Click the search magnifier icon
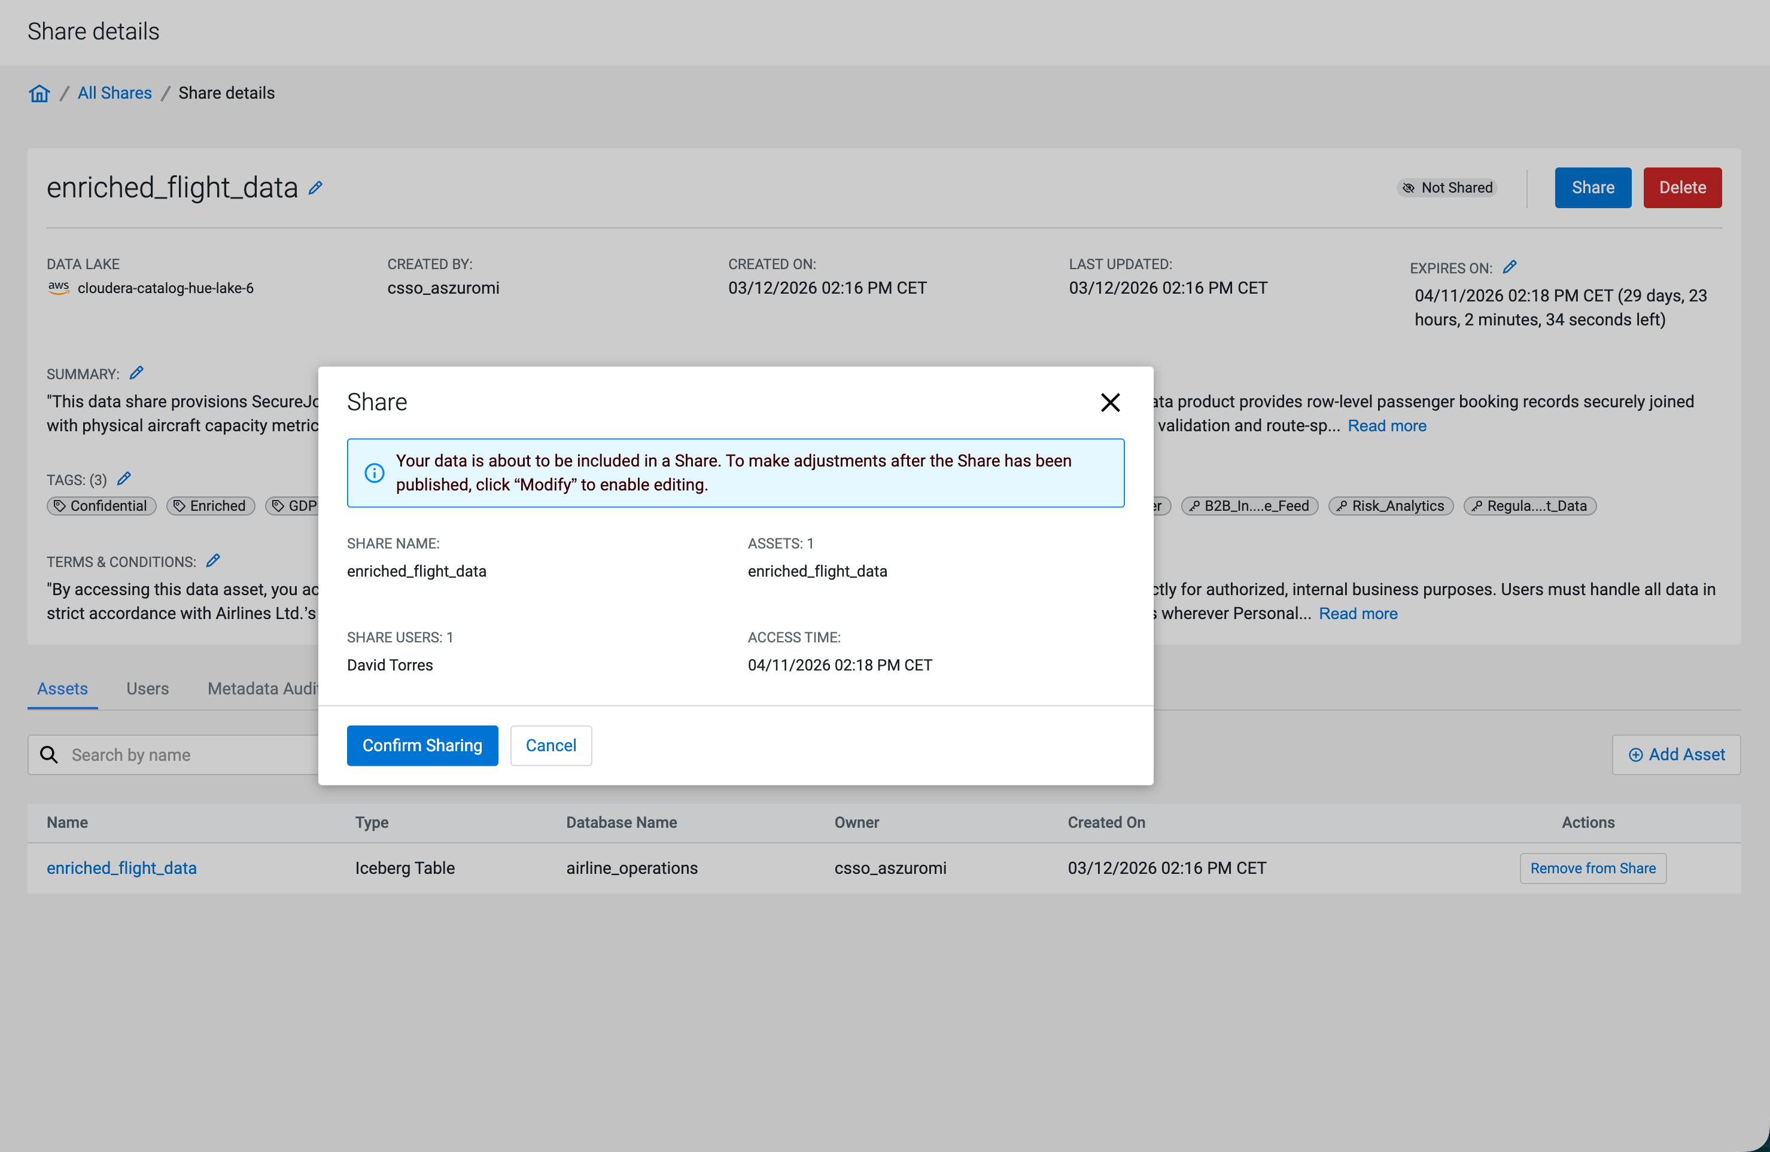 [49, 754]
